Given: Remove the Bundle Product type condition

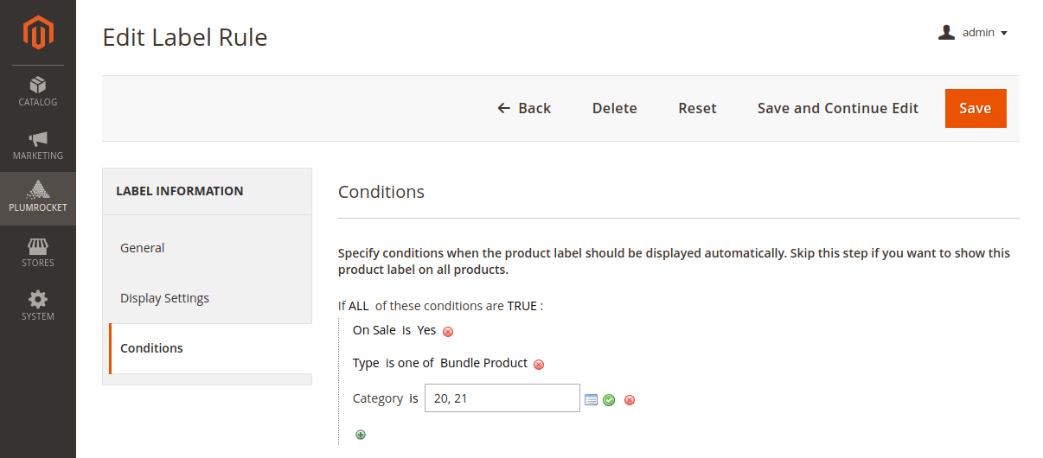Looking at the screenshot, I should tap(539, 365).
